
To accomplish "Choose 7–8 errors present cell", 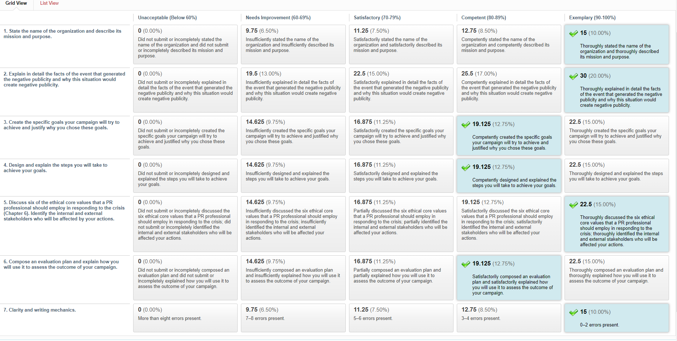I will pos(293,318).
